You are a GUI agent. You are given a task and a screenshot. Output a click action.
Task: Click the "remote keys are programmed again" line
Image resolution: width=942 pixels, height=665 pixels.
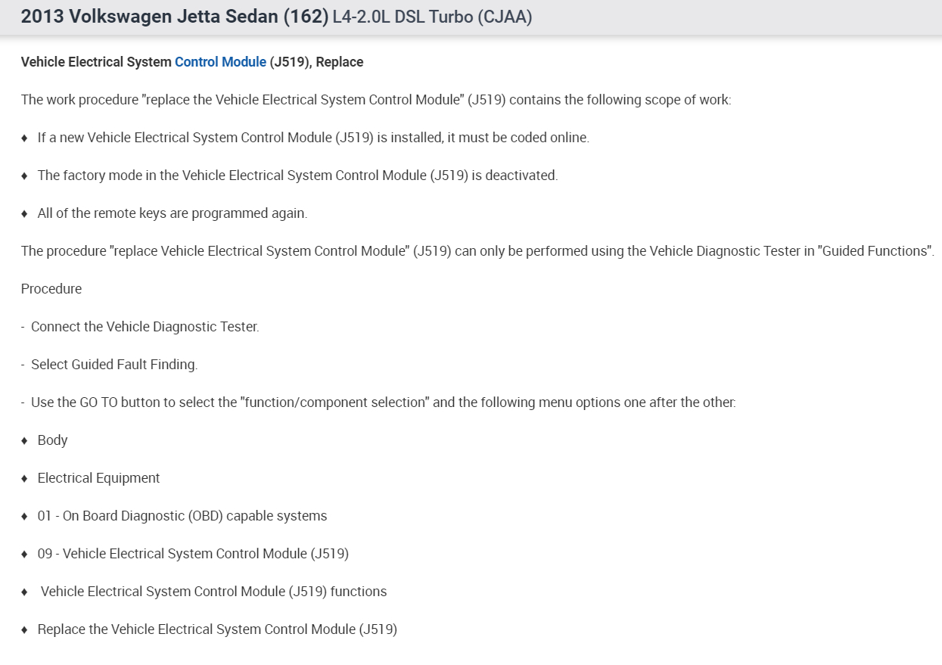172,213
